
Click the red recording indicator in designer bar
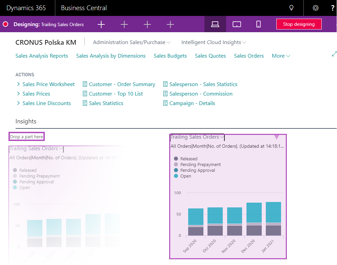(x=5, y=24)
